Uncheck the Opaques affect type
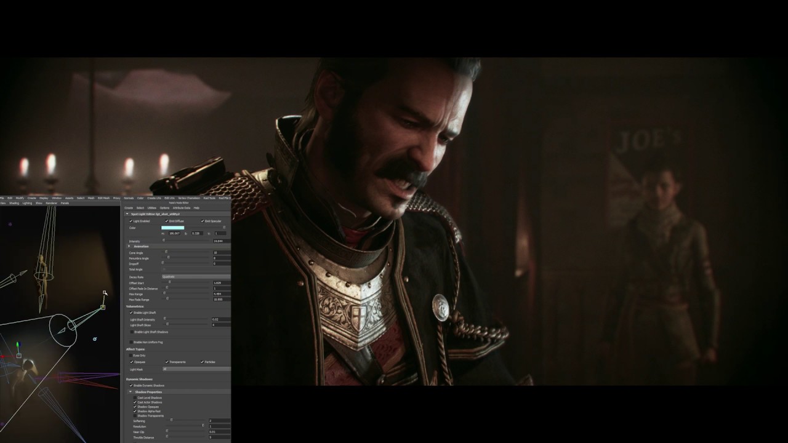788x443 pixels. click(131, 362)
